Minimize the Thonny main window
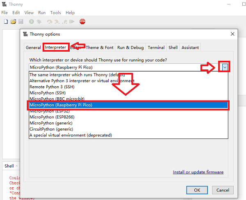This screenshot has width=246, height=200. 229,4
